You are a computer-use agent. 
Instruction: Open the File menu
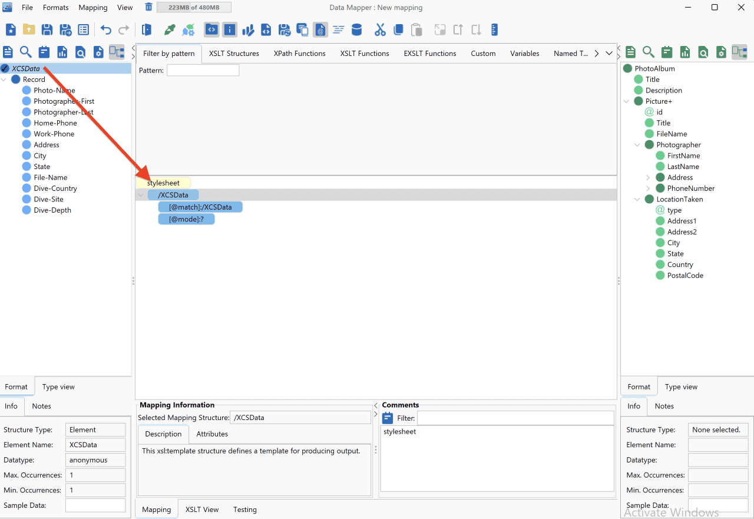(x=27, y=8)
